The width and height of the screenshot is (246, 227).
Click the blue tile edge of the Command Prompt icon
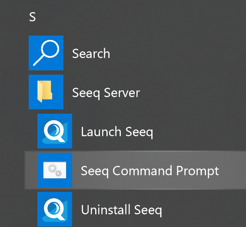tap(40, 170)
